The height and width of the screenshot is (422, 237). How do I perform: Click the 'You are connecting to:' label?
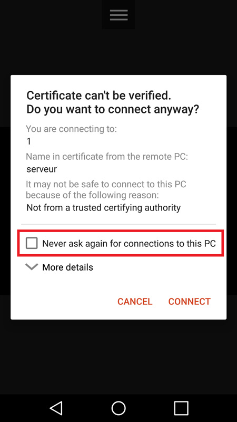[72, 129]
